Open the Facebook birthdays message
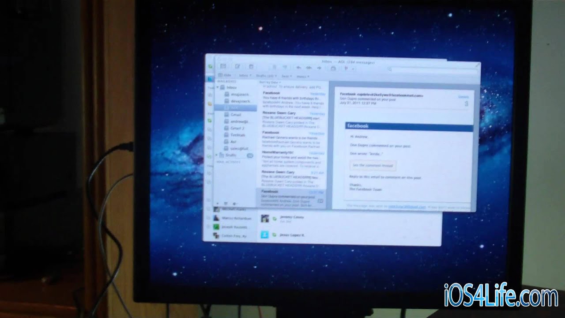Screen dimensions: 565x318 [293, 100]
